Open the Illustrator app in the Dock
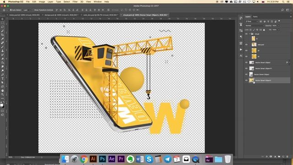This screenshot has height=165, width=293. (x=93, y=159)
